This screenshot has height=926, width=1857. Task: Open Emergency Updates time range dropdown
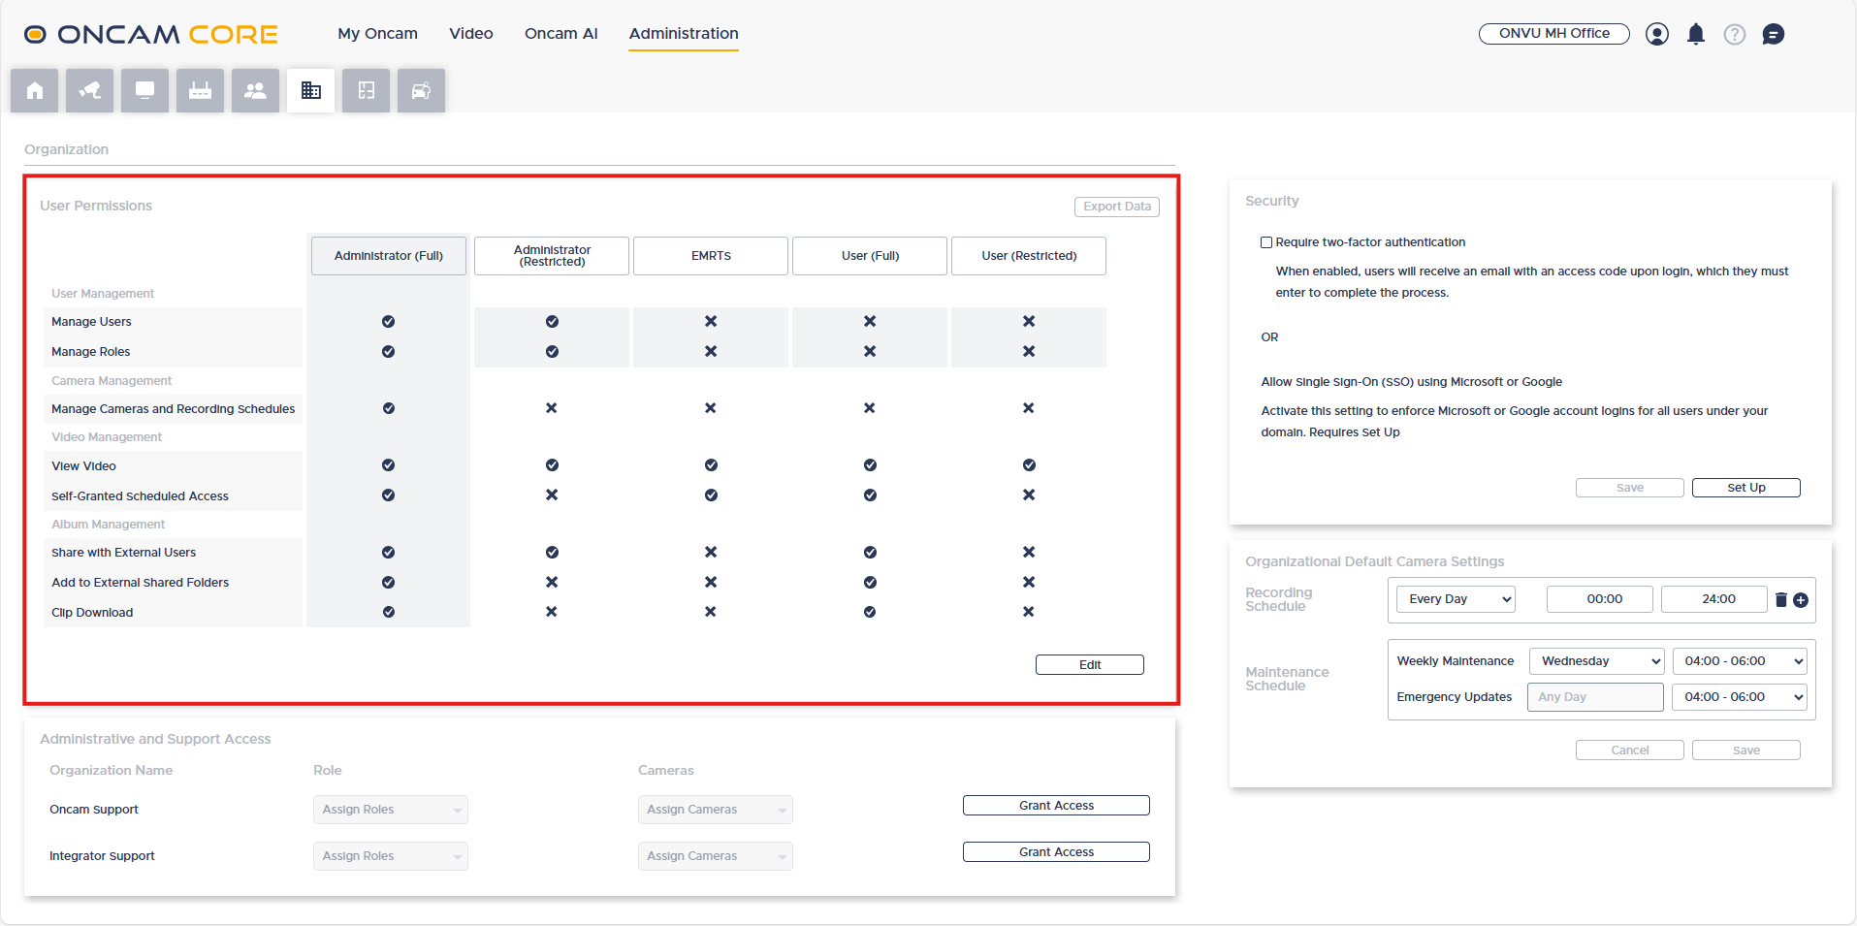(x=1740, y=697)
